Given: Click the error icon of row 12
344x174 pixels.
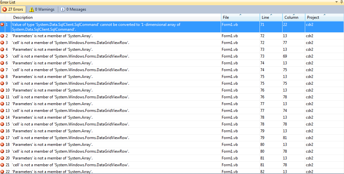Looking at the screenshot, I should tap(2, 103).
